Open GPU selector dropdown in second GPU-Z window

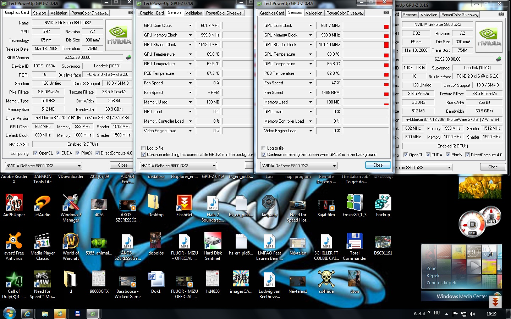pyautogui.click(x=178, y=166)
